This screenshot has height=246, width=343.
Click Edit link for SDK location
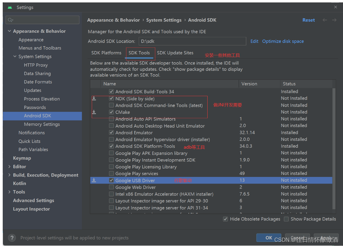pyautogui.click(x=254, y=41)
